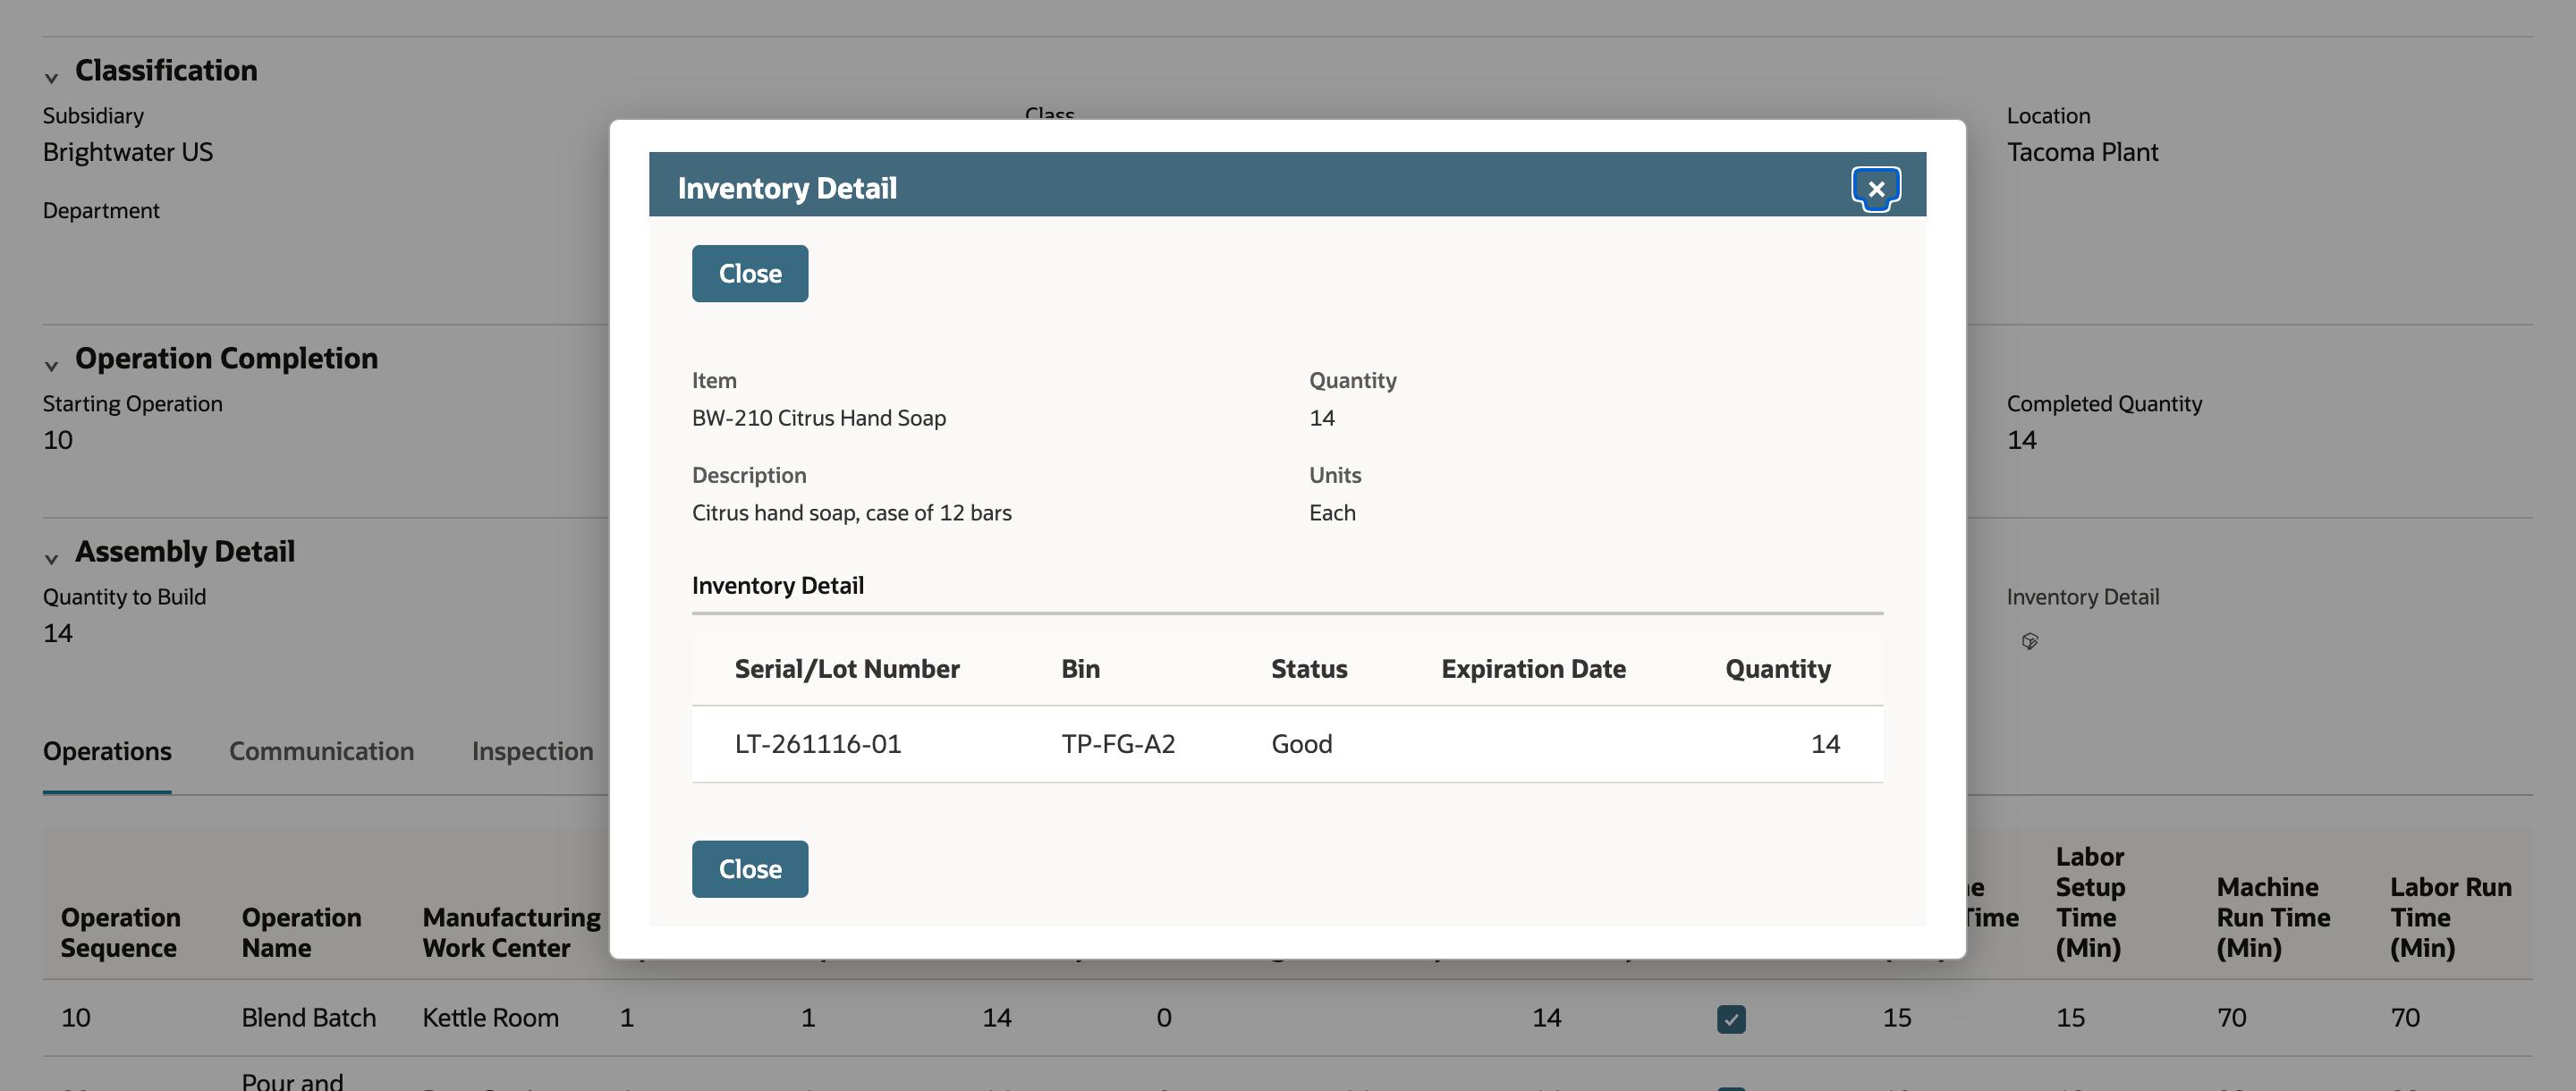
Task: Click the Quantity column header in dialog table
Action: [1777, 668]
